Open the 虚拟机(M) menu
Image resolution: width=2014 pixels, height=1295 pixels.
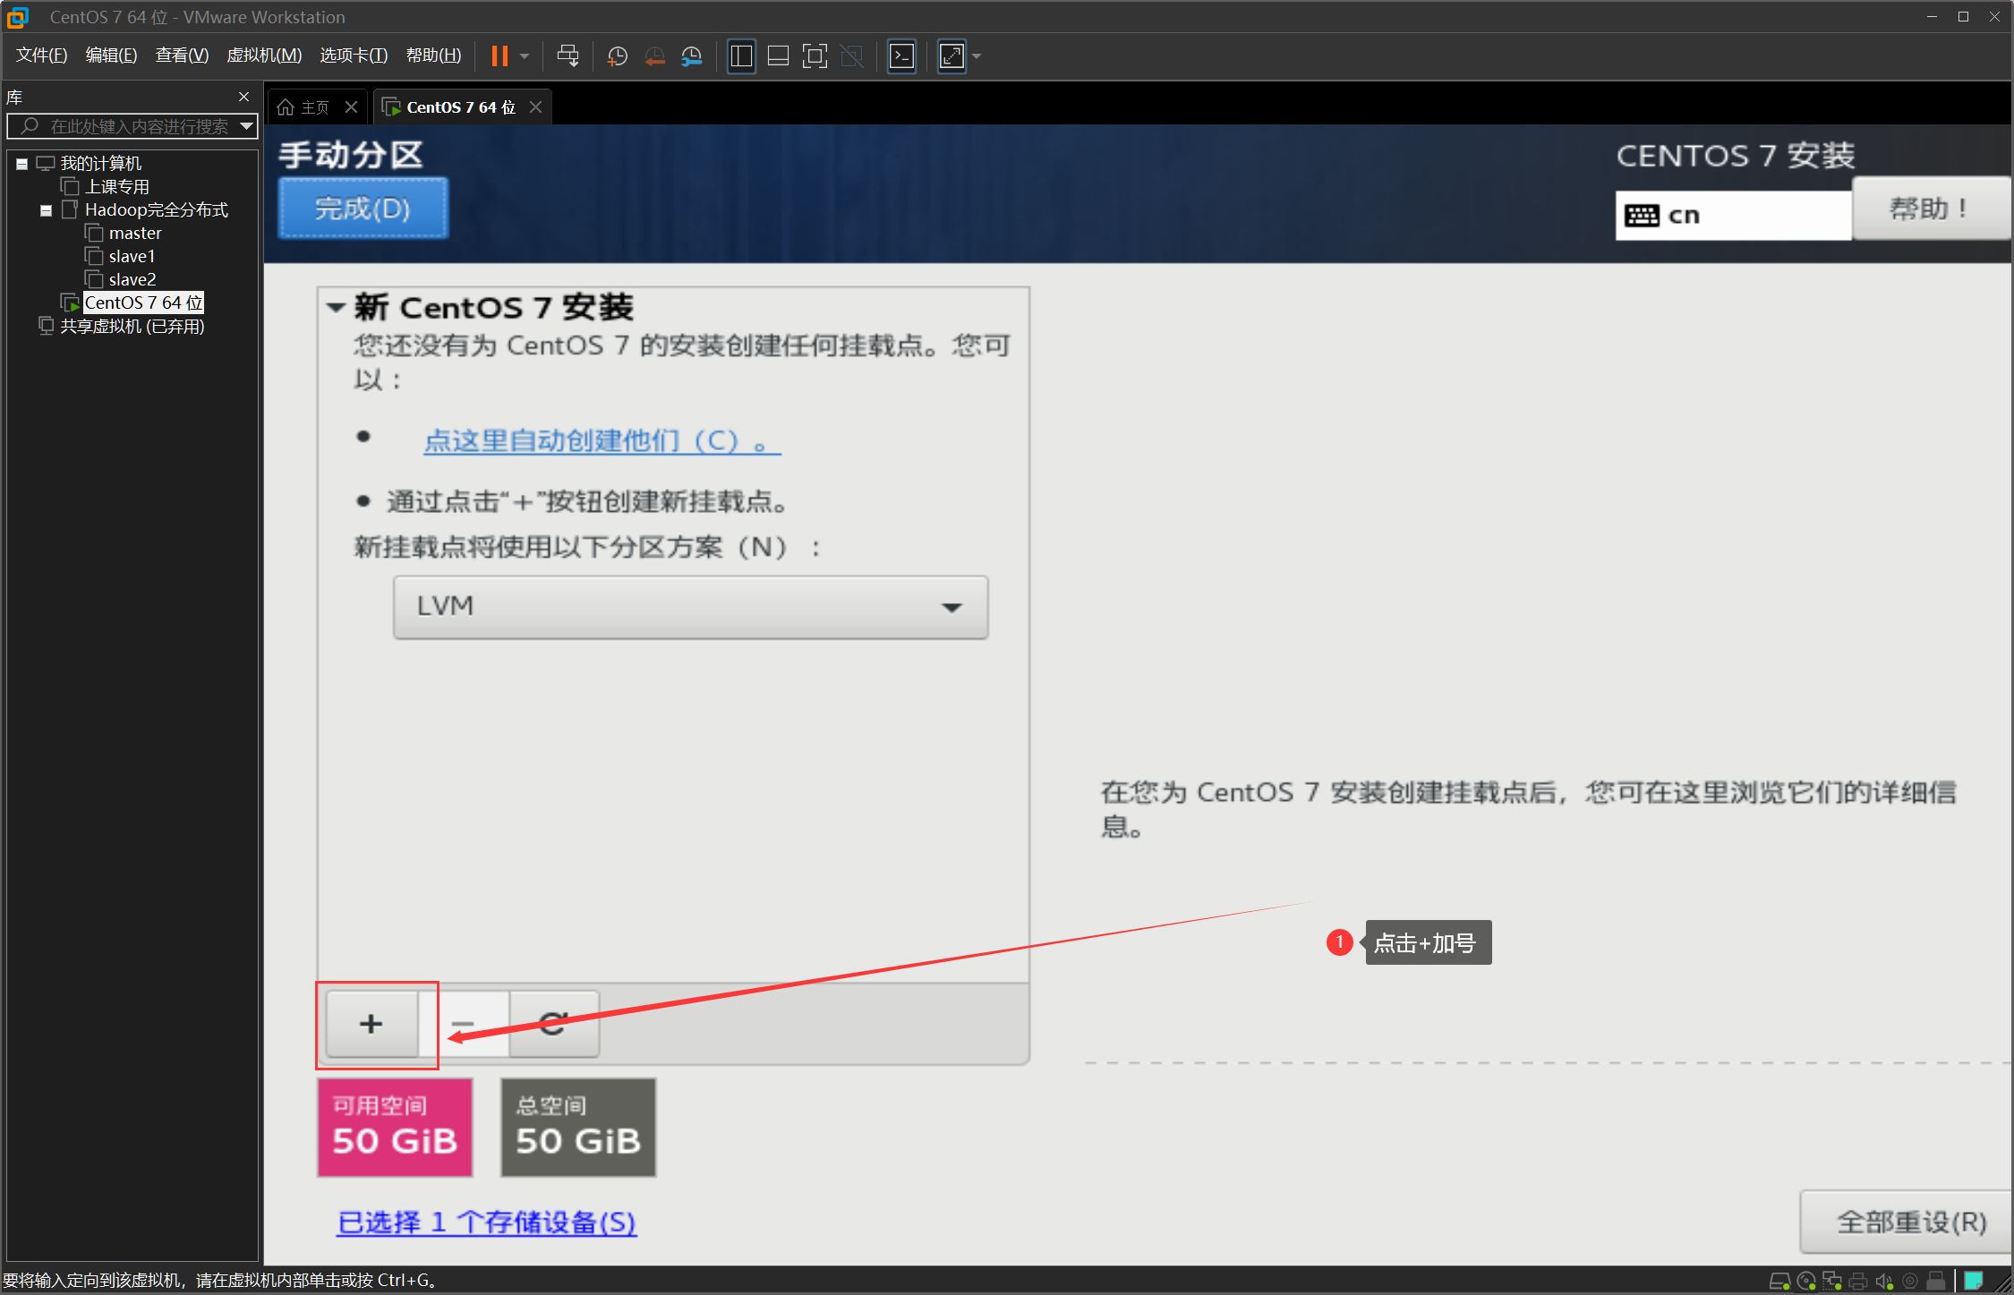264,55
